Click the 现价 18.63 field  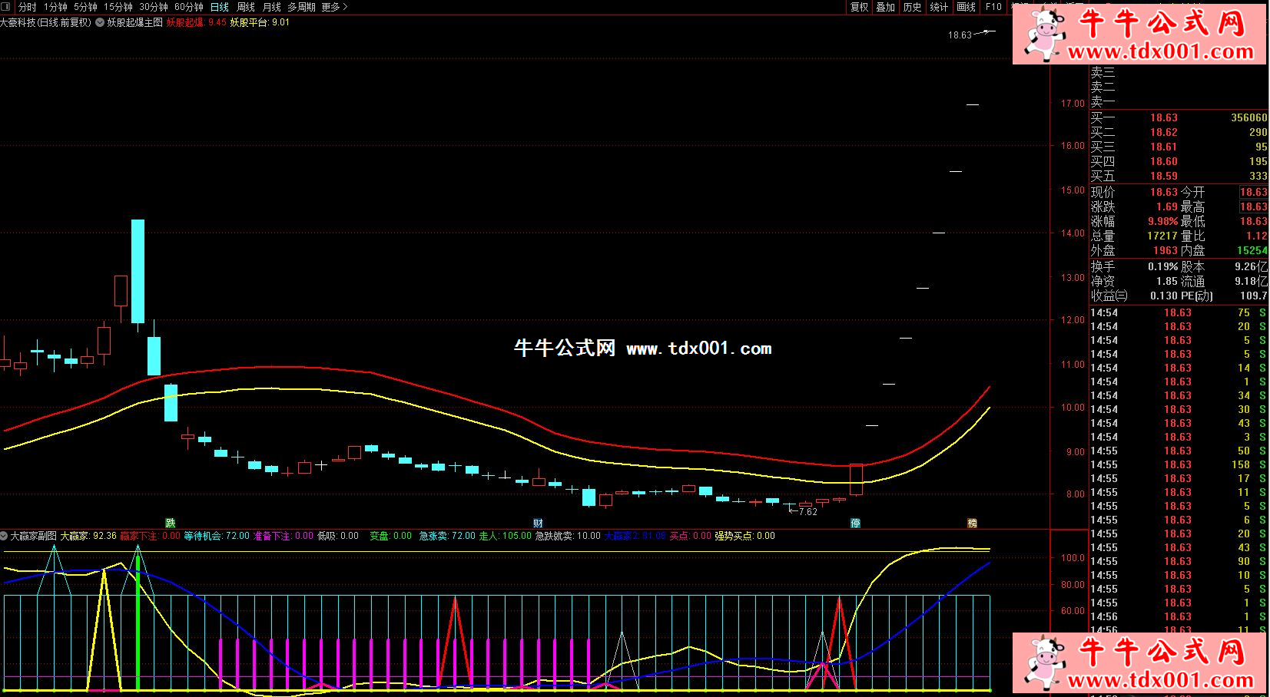pyautogui.click(x=1134, y=192)
